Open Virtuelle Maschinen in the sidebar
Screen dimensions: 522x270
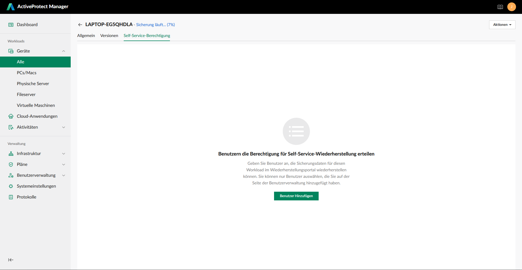[36, 105]
